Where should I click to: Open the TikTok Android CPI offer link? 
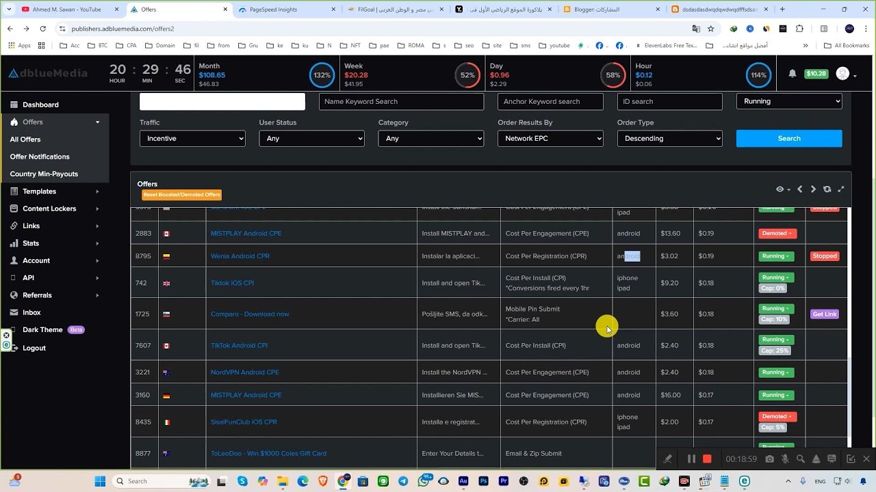pyautogui.click(x=239, y=346)
